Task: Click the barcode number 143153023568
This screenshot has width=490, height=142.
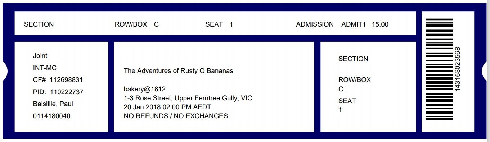Action: pyautogui.click(x=458, y=69)
